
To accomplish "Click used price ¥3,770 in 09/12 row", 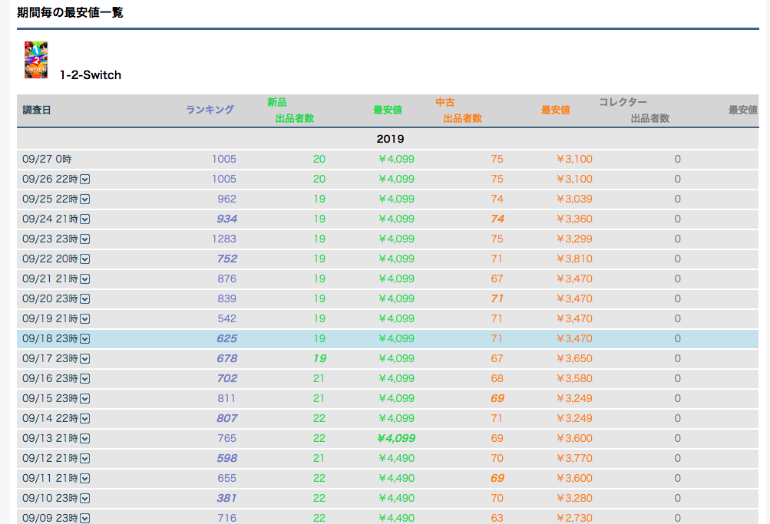I will [574, 458].
